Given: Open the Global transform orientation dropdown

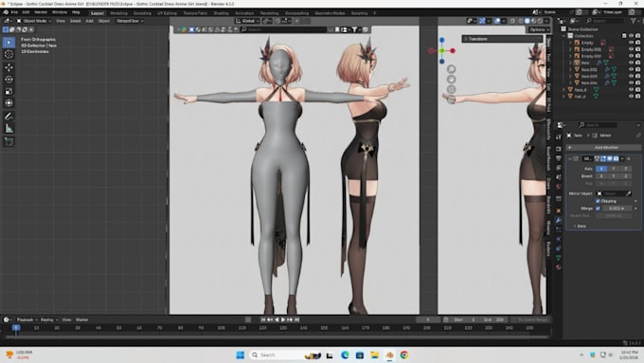Looking at the screenshot, I should coord(247,21).
